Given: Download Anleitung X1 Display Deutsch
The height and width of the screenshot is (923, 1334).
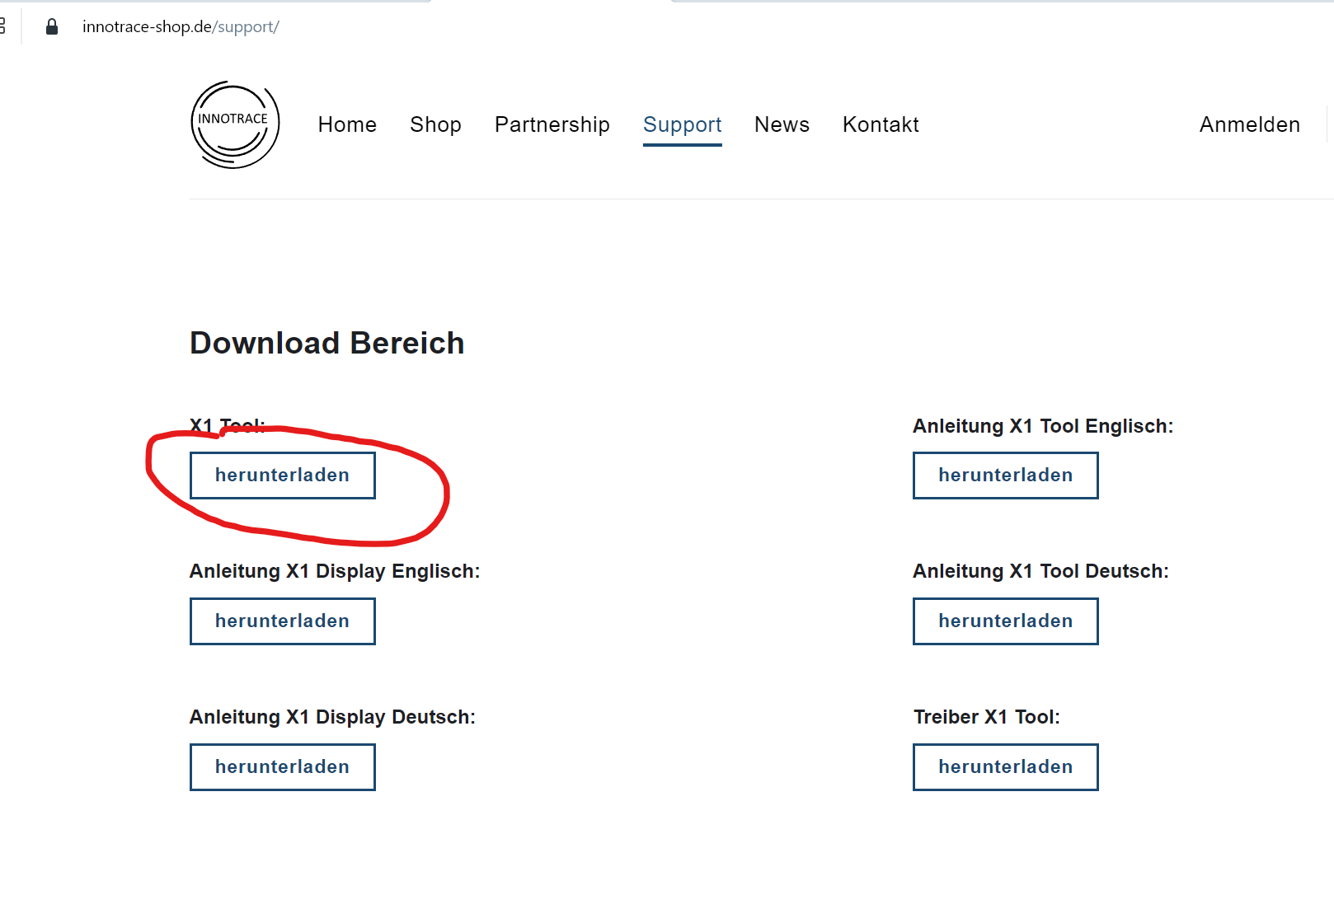Looking at the screenshot, I should click(282, 767).
